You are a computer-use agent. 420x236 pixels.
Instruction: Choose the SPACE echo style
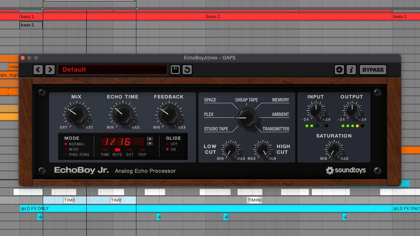click(210, 100)
